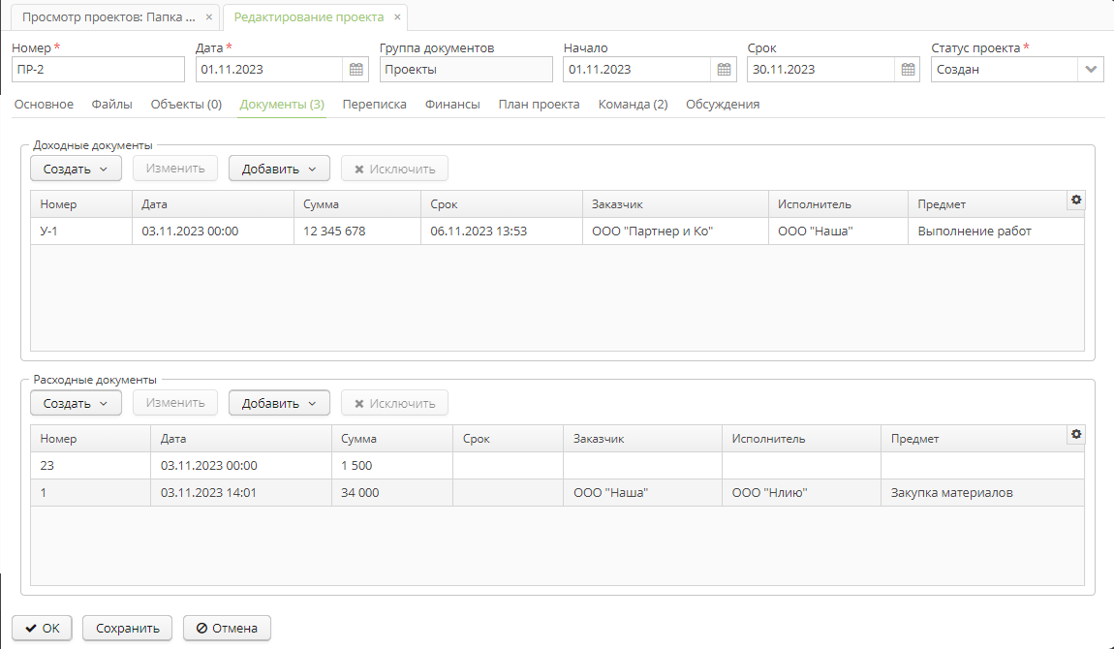
Task: Open Создать dropdown in Расходные документы
Action: pos(76,403)
